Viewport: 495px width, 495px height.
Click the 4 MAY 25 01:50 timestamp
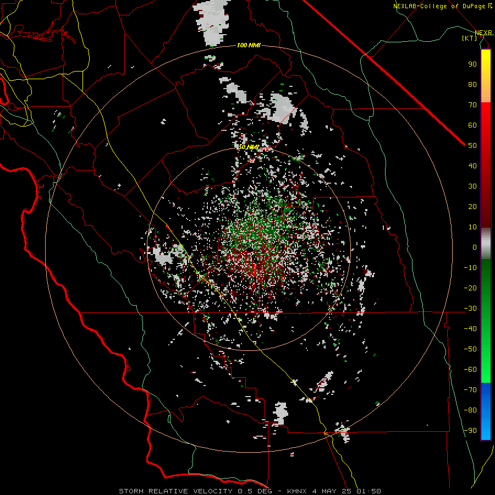click(346, 491)
